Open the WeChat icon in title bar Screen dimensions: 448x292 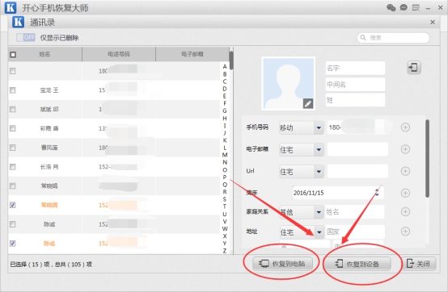pos(391,8)
